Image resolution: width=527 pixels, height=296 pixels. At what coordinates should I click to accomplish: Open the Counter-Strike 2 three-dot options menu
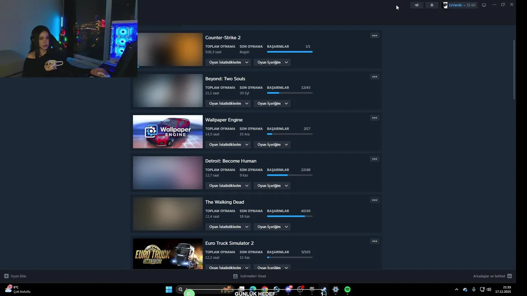(x=374, y=36)
